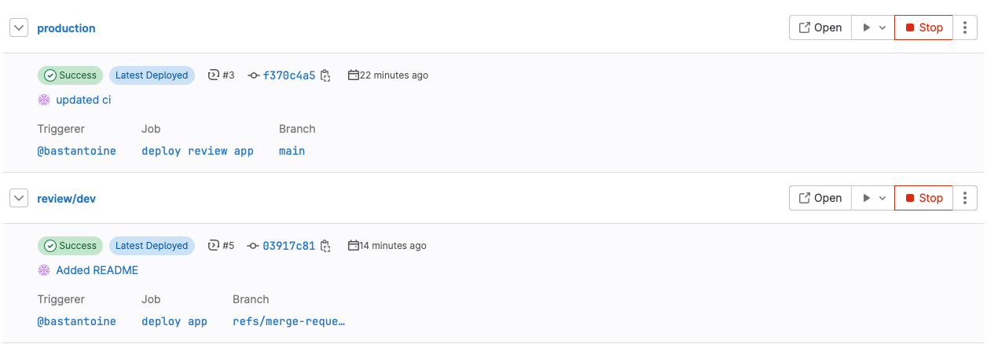Viewport: 987px width, 344px height.
Task: Open the production live environment
Action: [x=820, y=27]
